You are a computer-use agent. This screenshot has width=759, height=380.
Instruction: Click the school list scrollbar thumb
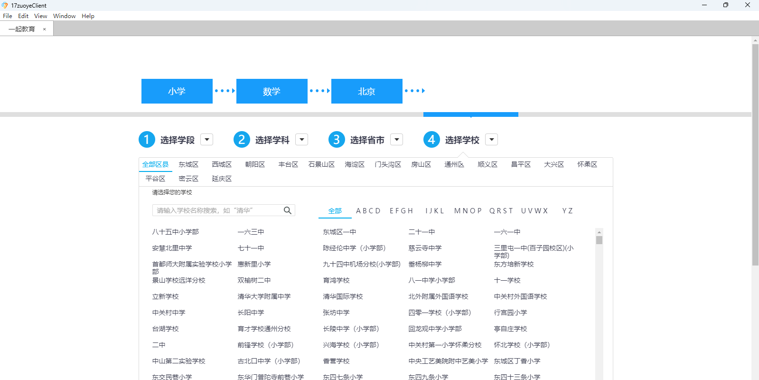click(x=599, y=240)
